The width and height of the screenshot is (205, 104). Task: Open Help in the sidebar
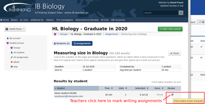point(15,67)
